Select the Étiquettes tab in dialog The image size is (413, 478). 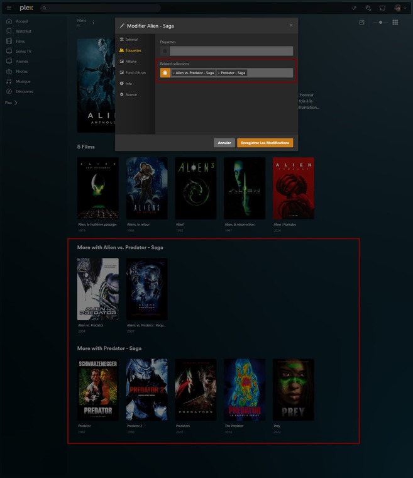[x=131, y=50]
